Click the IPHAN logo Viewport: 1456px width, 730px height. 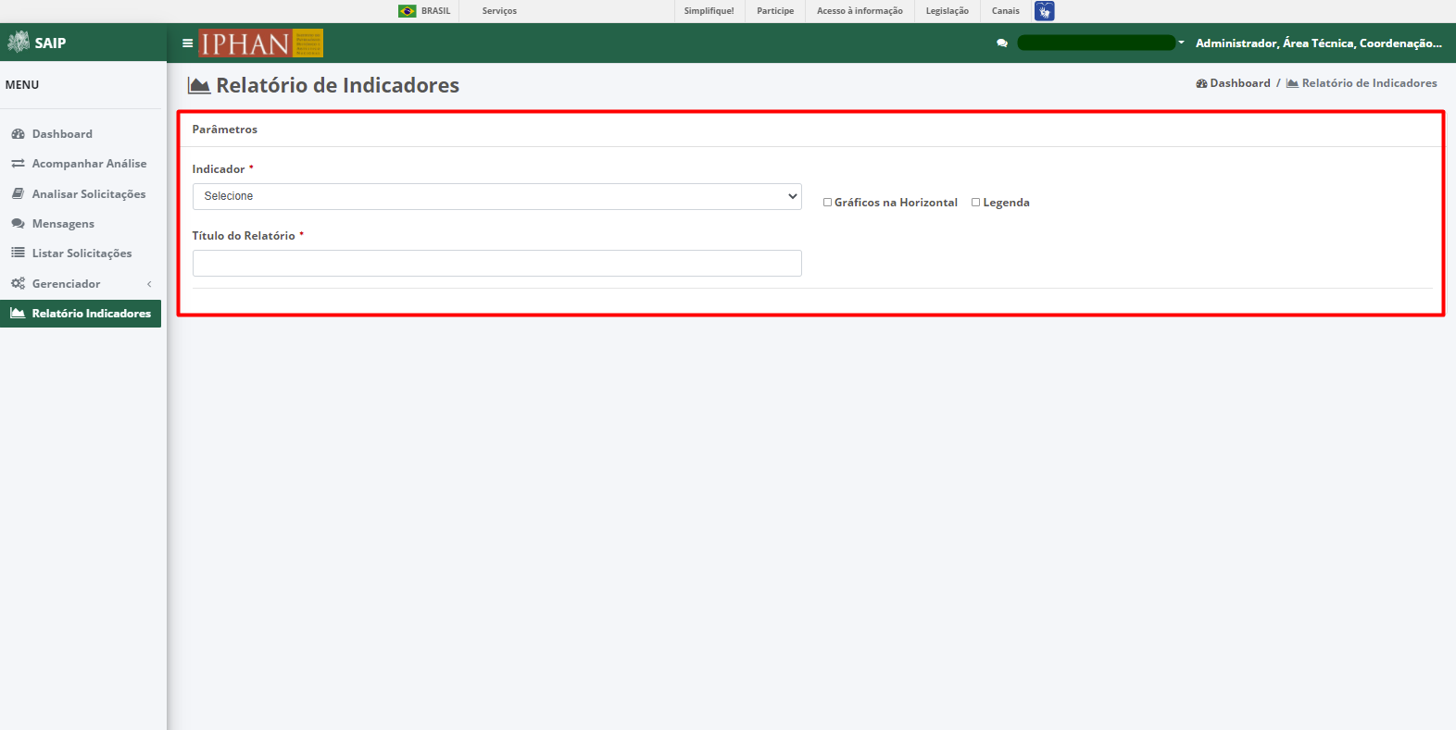click(x=261, y=43)
